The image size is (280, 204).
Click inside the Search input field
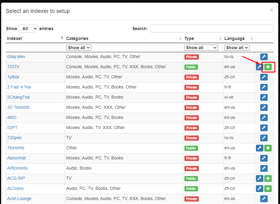(212, 28)
